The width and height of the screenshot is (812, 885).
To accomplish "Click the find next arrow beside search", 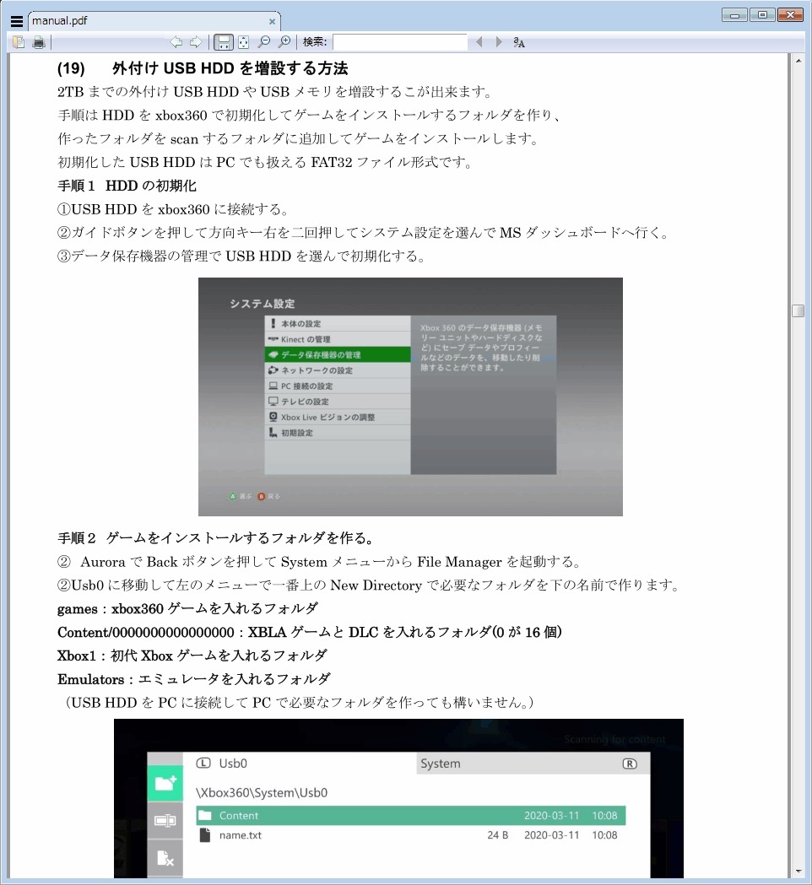I will click(x=497, y=41).
